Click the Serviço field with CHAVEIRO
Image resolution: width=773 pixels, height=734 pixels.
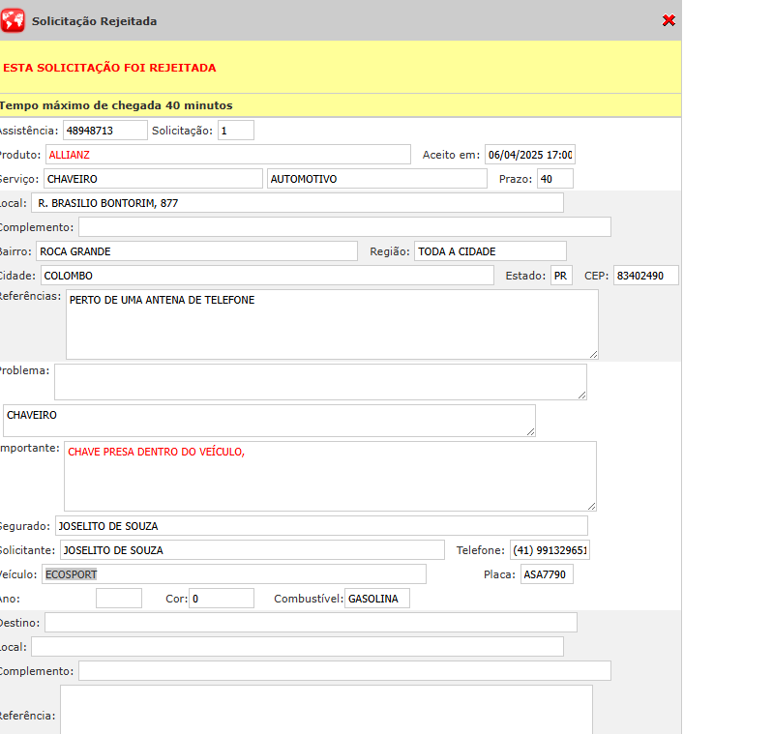click(x=152, y=179)
